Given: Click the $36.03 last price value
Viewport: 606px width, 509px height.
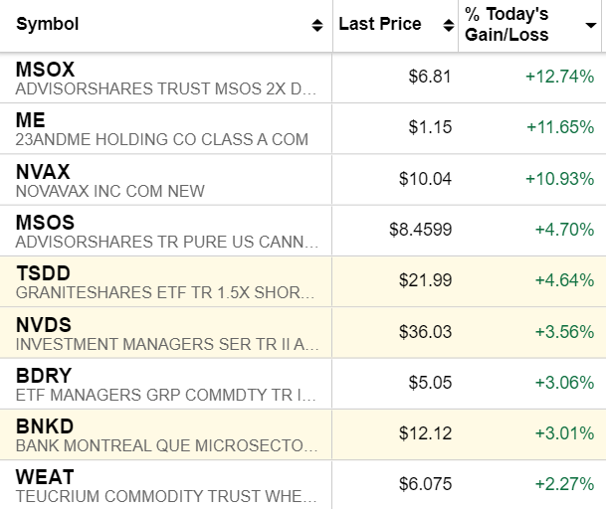Looking at the screenshot, I should coord(425,332).
